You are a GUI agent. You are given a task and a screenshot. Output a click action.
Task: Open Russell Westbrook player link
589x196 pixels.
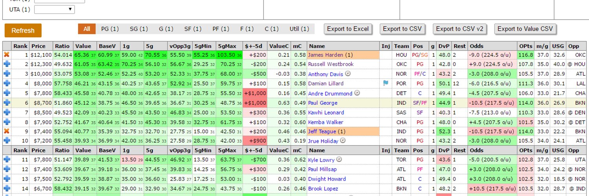point(331,64)
